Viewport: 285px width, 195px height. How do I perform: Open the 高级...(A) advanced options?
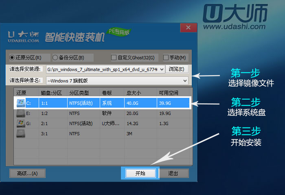pos(27,173)
